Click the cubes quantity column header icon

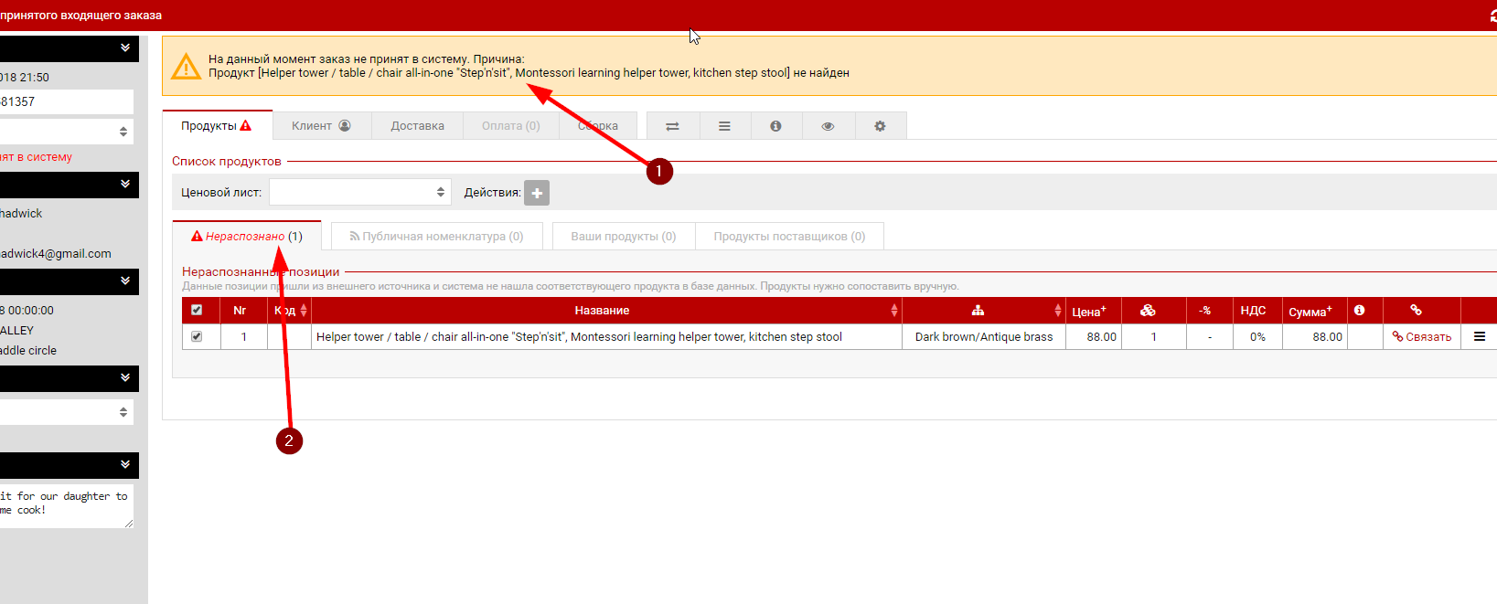(1148, 311)
